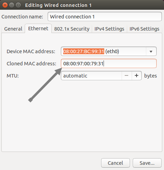Edit the Connection name text box

point(105,17)
